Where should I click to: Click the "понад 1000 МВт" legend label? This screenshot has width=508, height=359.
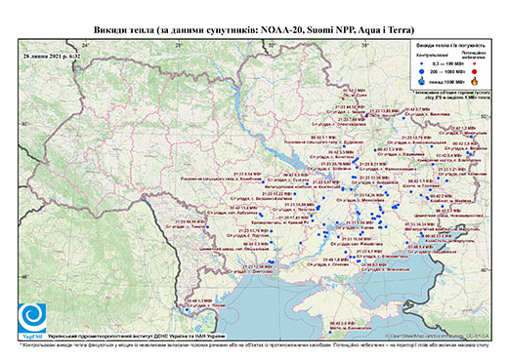coord(446,81)
